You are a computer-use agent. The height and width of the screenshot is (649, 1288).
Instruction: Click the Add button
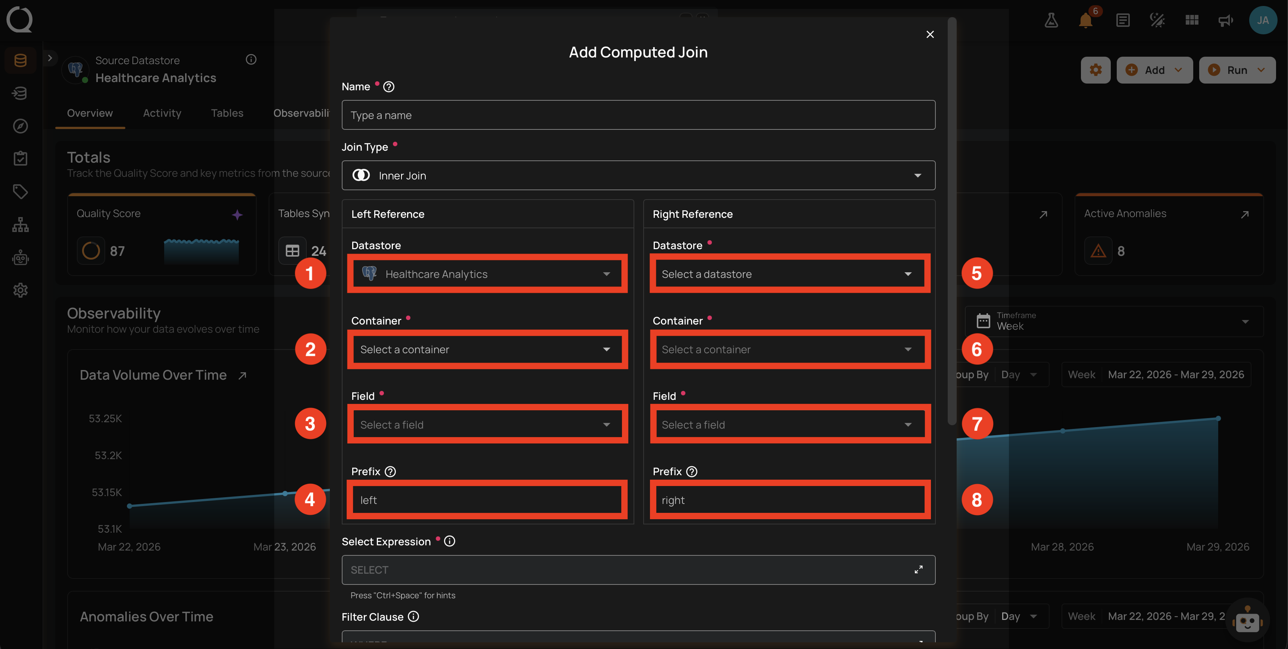(x=1154, y=70)
